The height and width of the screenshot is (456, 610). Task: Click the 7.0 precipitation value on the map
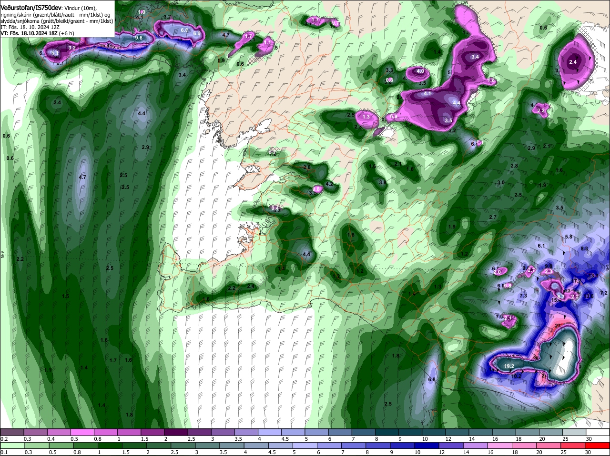pyautogui.click(x=499, y=317)
